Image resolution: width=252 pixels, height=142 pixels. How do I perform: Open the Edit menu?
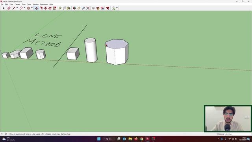pos(6,4)
